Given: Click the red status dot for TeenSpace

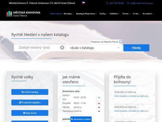Looking at the screenshot, I should tap(99, 111).
